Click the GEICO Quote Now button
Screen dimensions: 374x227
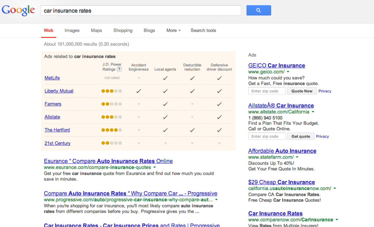coord(302,91)
